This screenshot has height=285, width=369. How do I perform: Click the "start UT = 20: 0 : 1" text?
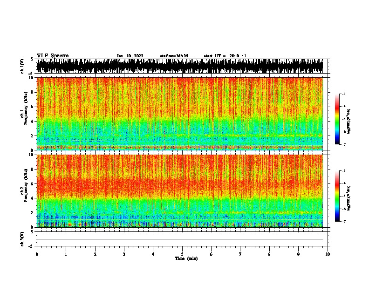[x=225, y=56]
